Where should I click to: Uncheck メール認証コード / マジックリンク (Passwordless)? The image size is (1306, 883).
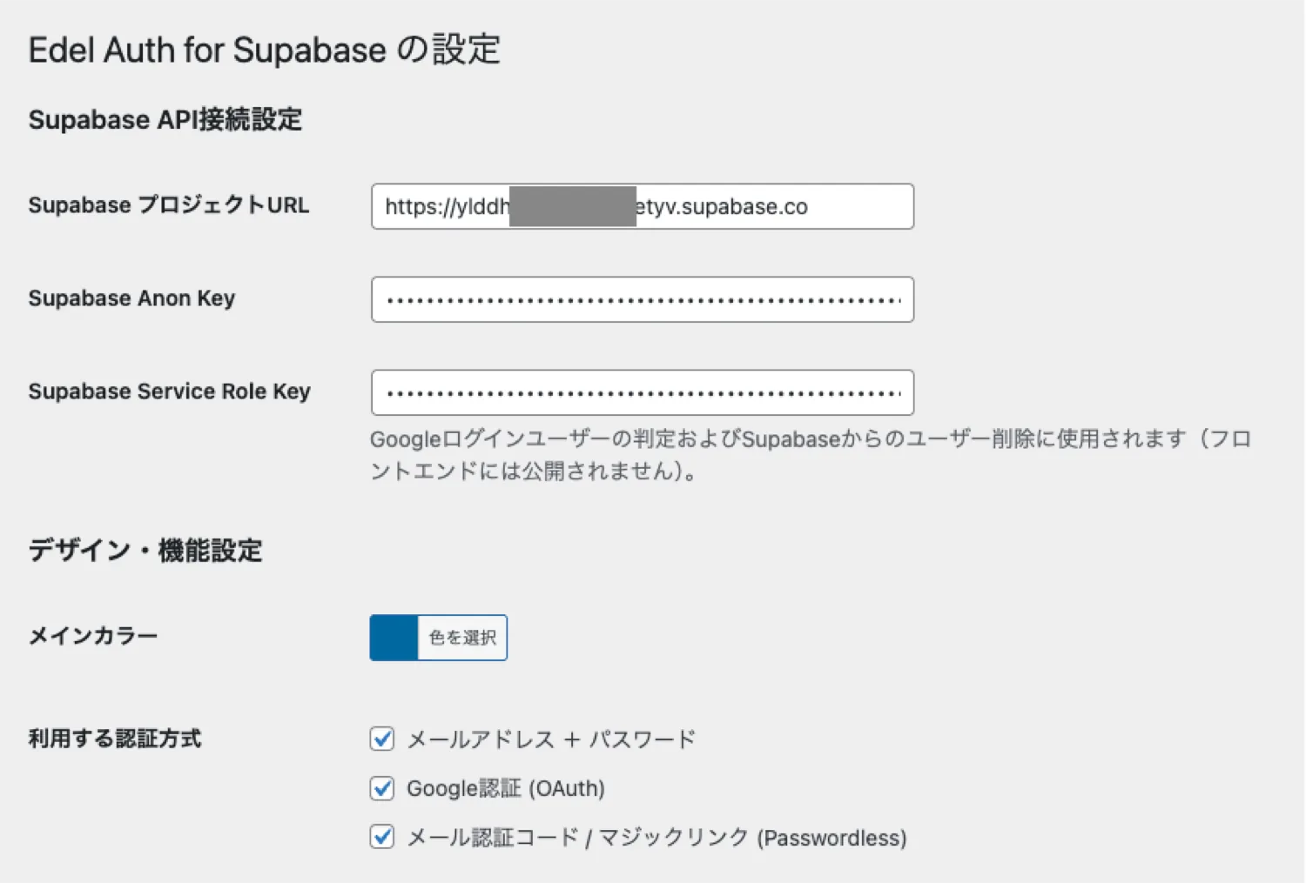pos(381,837)
